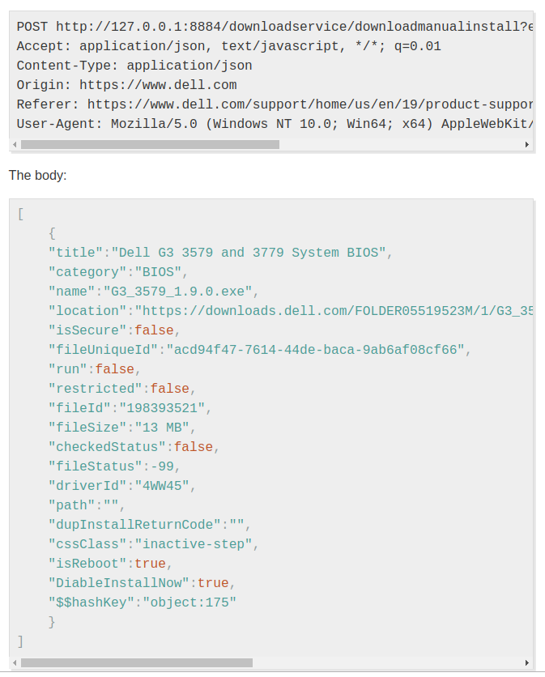The image size is (545, 677).
Task: Click the headers scrollbar left arrow
Action: [14, 145]
